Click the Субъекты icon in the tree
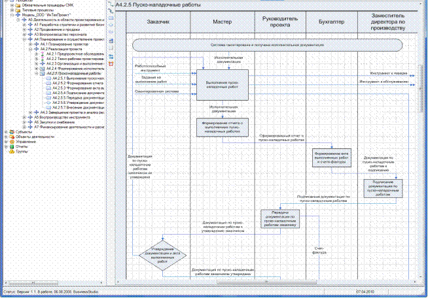Screen dimensions: 428x298 (x=12, y=131)
